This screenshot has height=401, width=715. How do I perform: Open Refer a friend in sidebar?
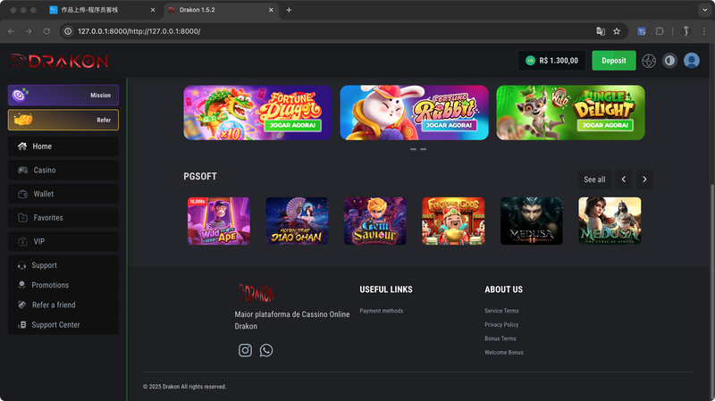click(63, 305)
